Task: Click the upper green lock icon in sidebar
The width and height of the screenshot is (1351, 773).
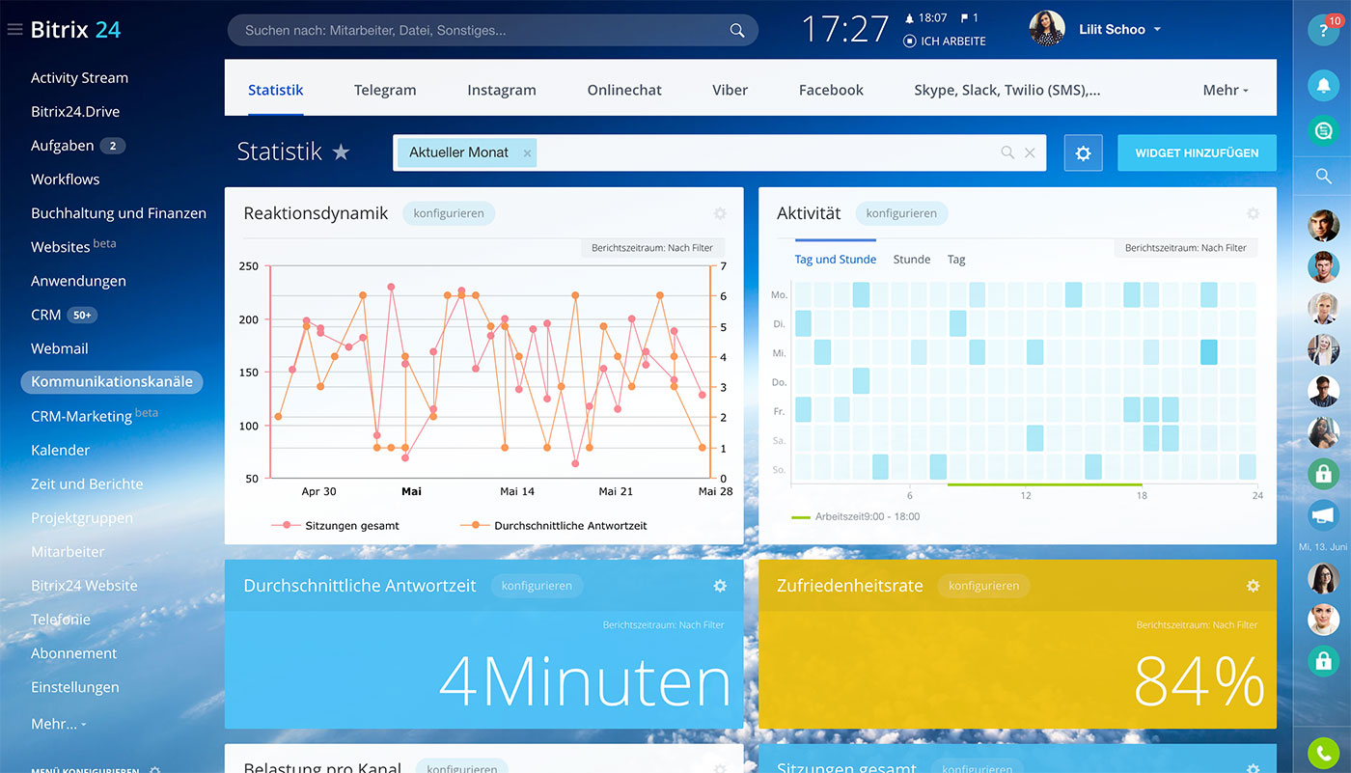Action: click(1323, 474)
